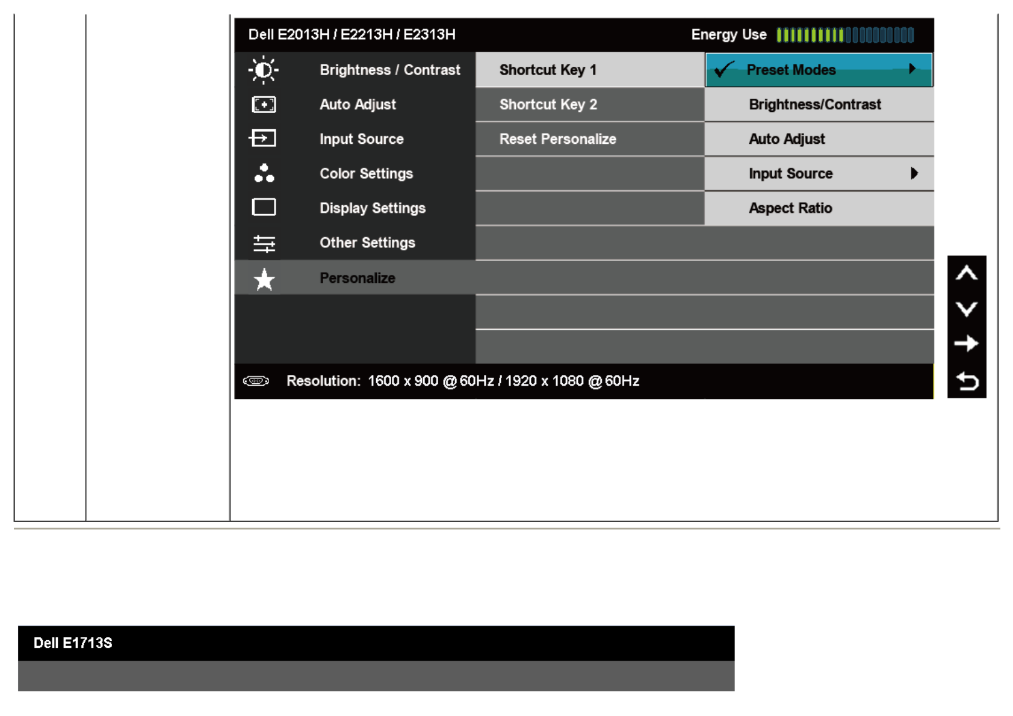Click the Auto Adjust icon
1013x716 pixels.
click(x=264, y=105)
